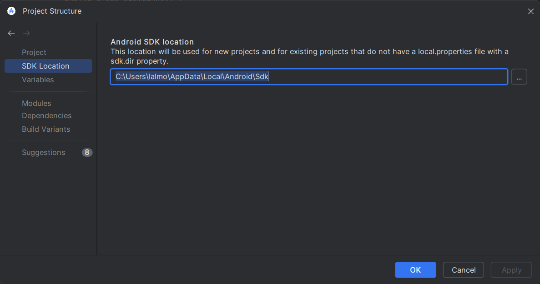Browse for SDK folder with ellipsis button
Screen dimensions: 540x284
pyautogui.click(x=519, y=77)
